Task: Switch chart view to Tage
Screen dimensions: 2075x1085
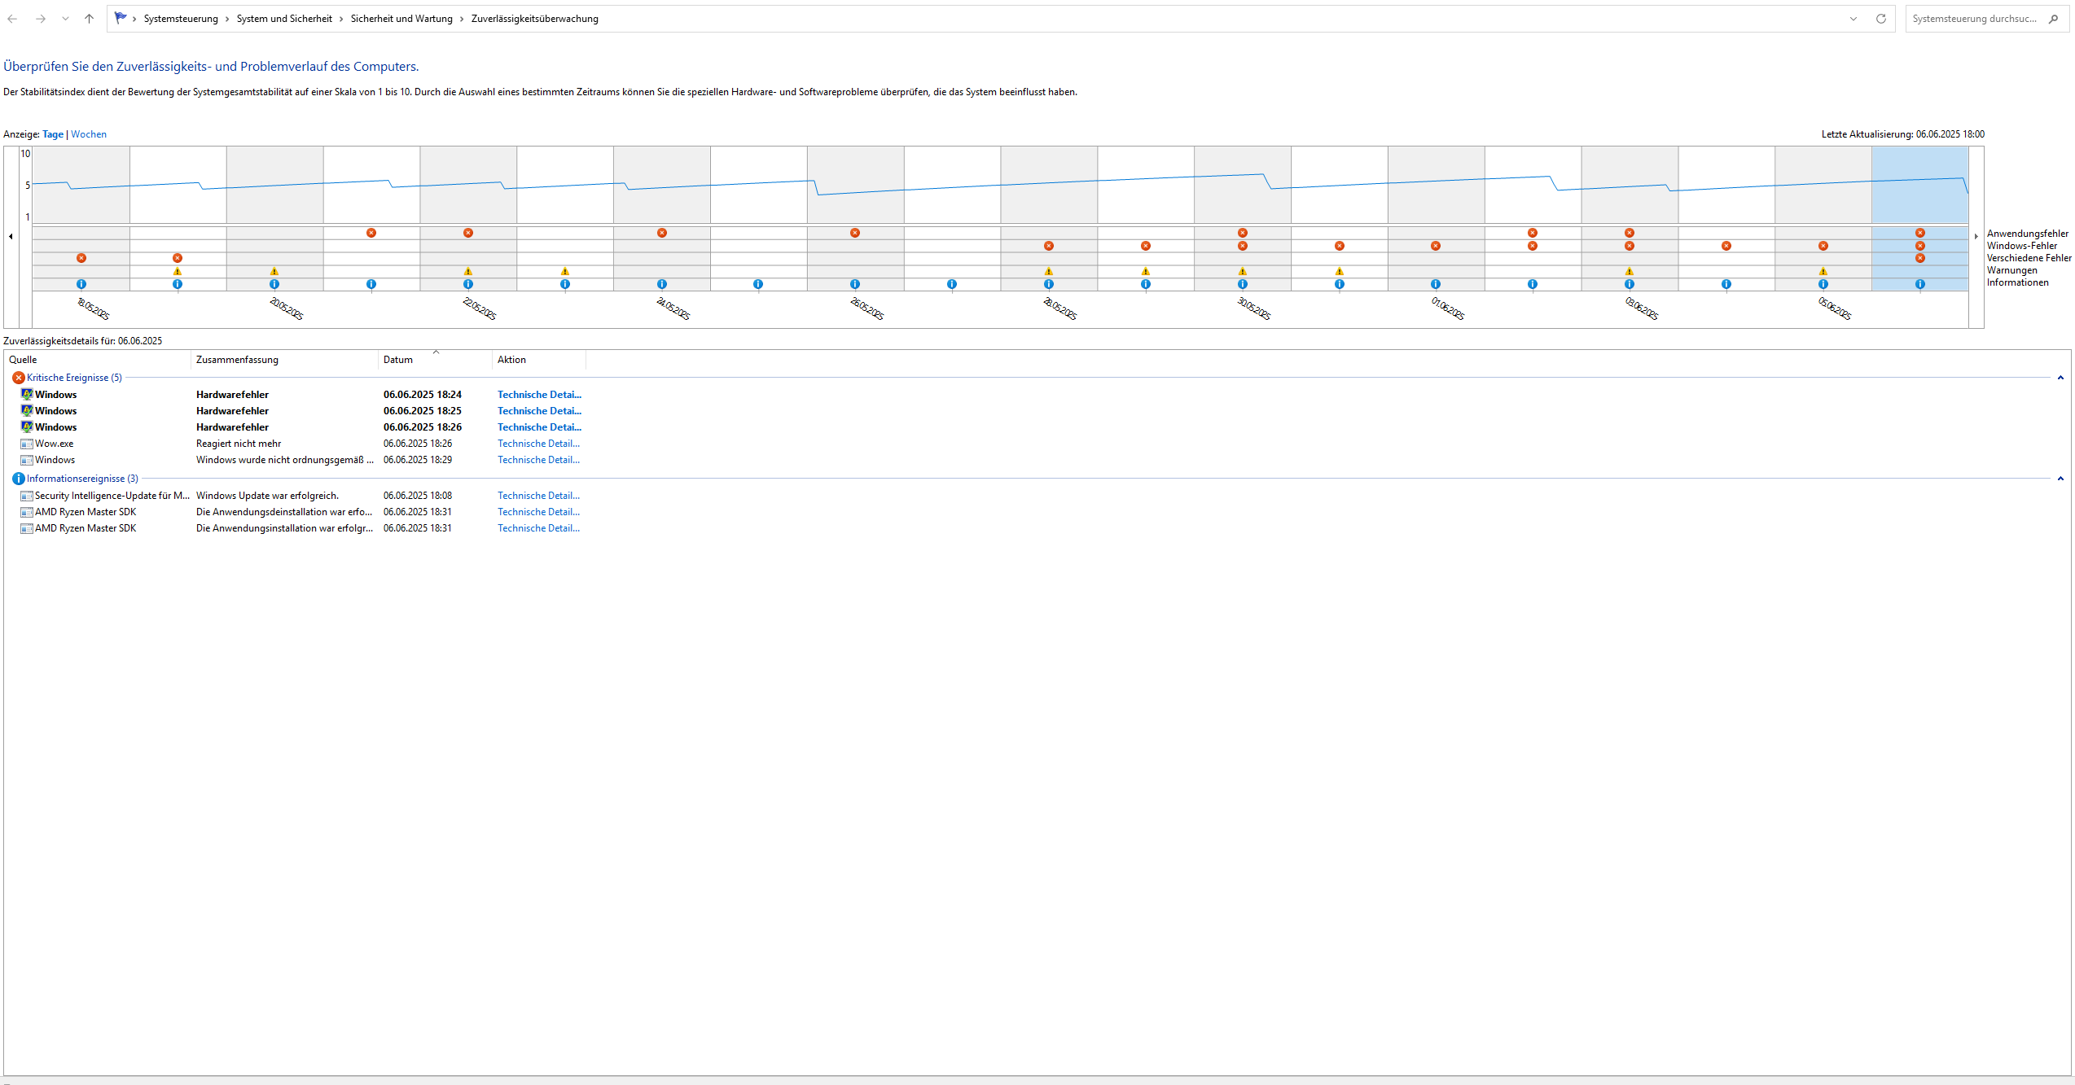Action: (x=53, y=134)
